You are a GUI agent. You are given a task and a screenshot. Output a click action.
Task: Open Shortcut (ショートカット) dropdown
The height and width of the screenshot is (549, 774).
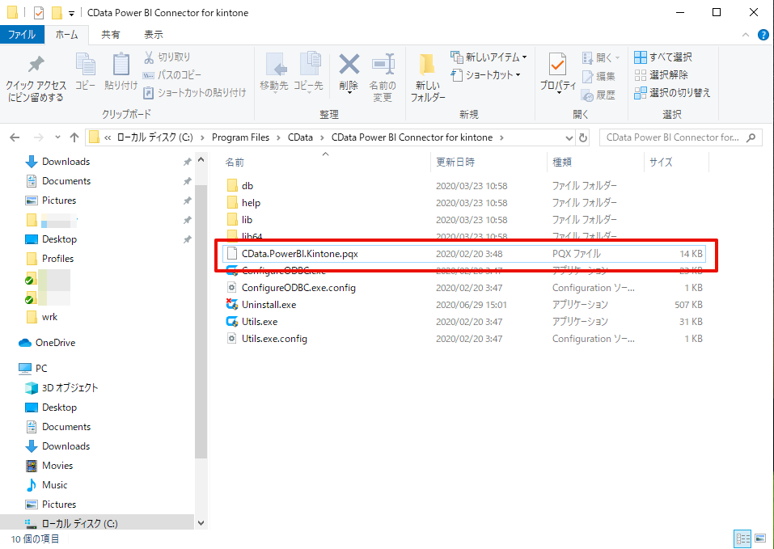tap(485, 75)
